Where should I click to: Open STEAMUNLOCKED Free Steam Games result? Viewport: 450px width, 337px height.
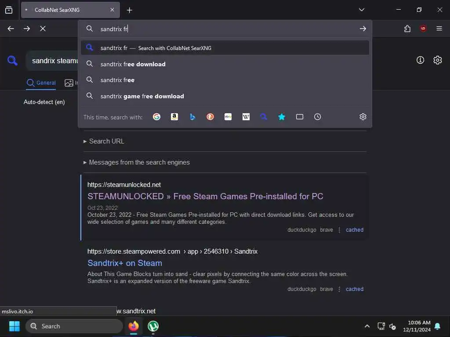coord(205,196)
